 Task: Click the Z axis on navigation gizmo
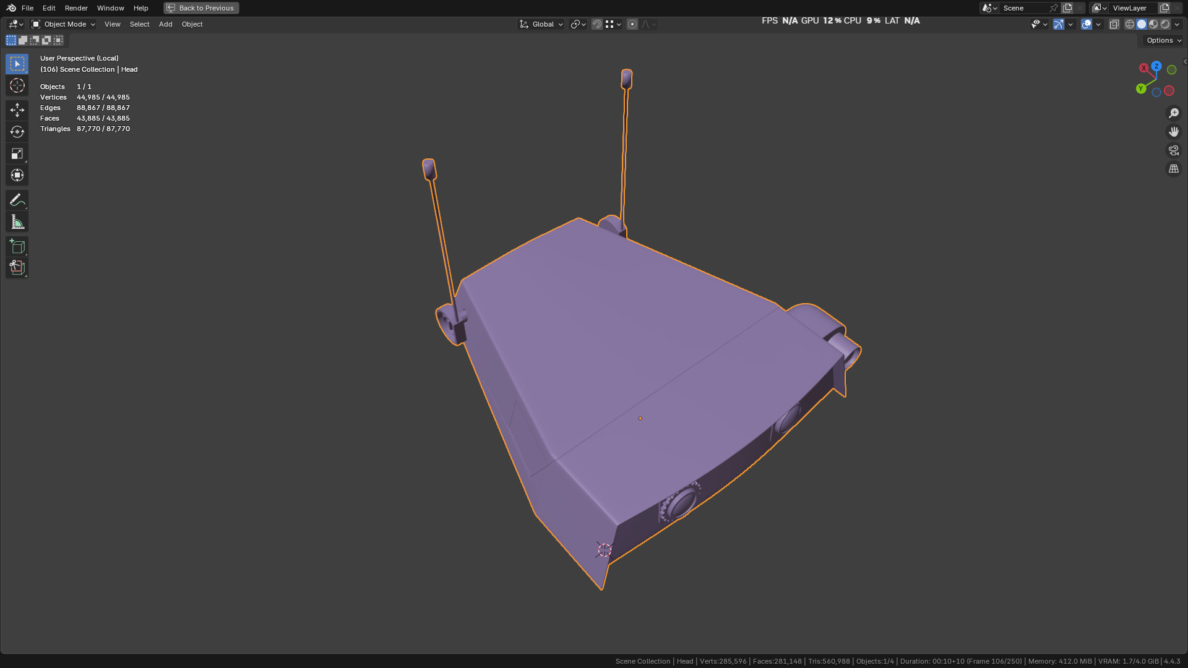1156,66
